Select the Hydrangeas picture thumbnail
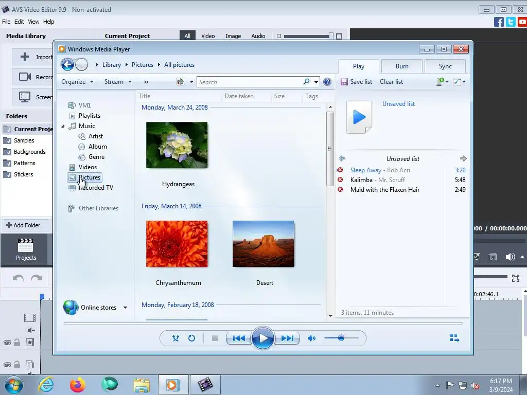Image resolution: width=527 pixels, height=395 pixels. click(177, 145)
